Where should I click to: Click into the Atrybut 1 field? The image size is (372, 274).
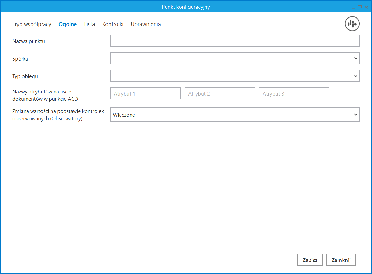145,93
